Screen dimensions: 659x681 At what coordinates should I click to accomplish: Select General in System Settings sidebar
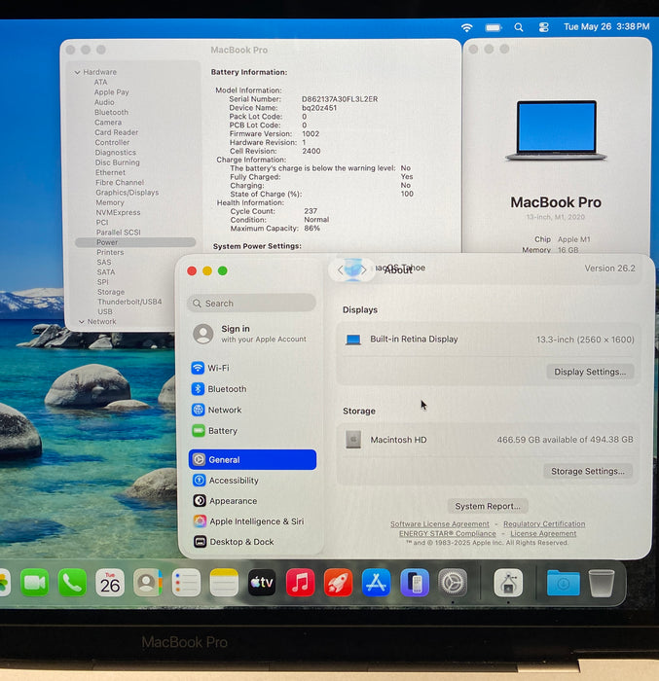(252, 459)
